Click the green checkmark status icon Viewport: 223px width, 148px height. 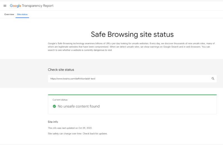(54, 106)
